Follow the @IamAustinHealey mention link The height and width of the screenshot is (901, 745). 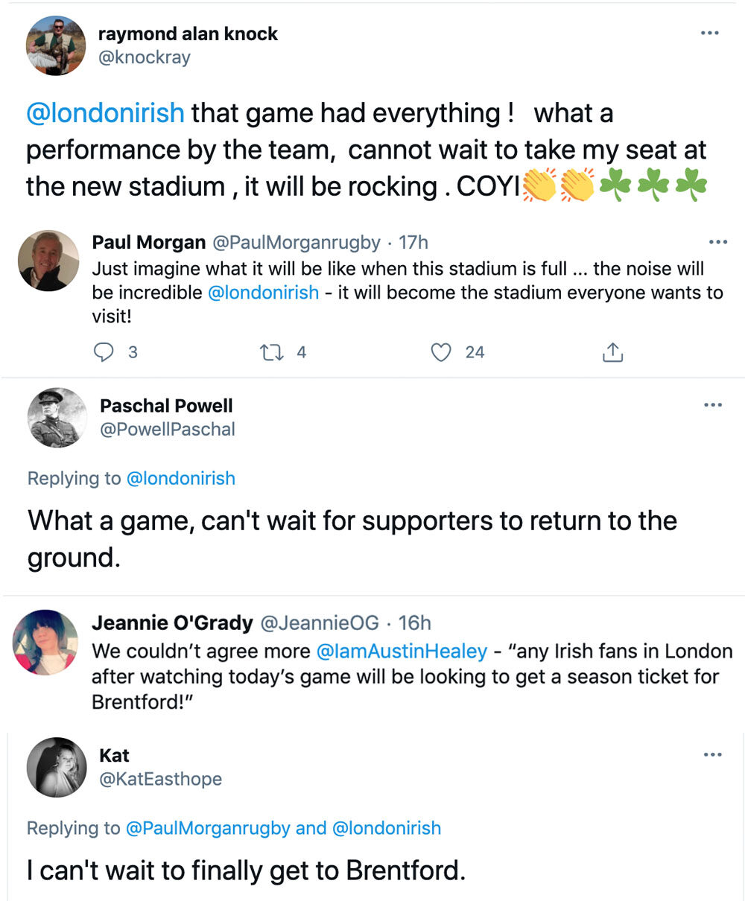(x=402, y=651)
